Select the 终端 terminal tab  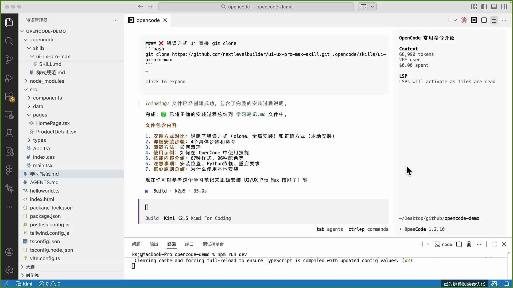[x=172, y=244]
